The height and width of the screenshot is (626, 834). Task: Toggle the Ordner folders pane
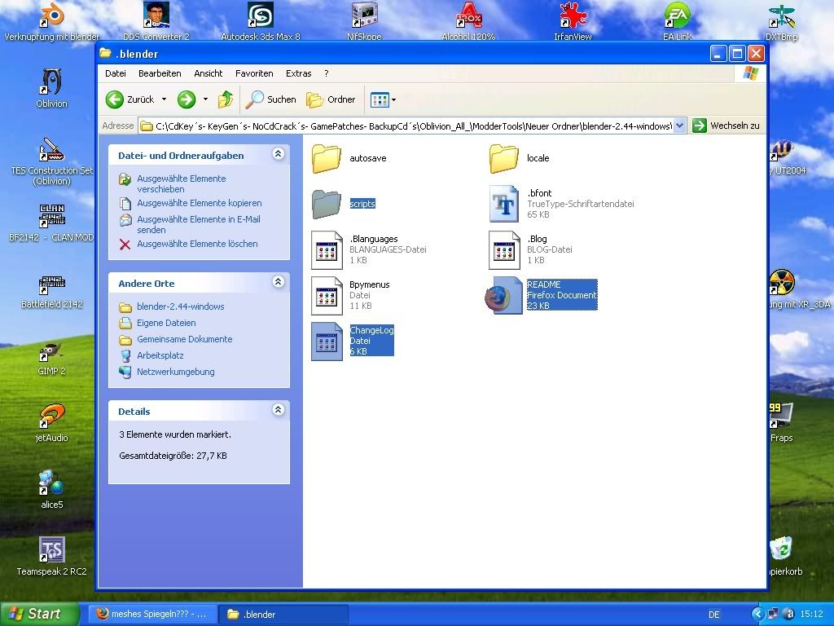point(331,99)
